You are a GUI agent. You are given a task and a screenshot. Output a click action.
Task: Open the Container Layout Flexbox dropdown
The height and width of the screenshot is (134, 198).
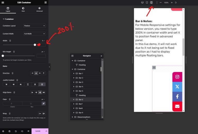[x=34, y=26]
